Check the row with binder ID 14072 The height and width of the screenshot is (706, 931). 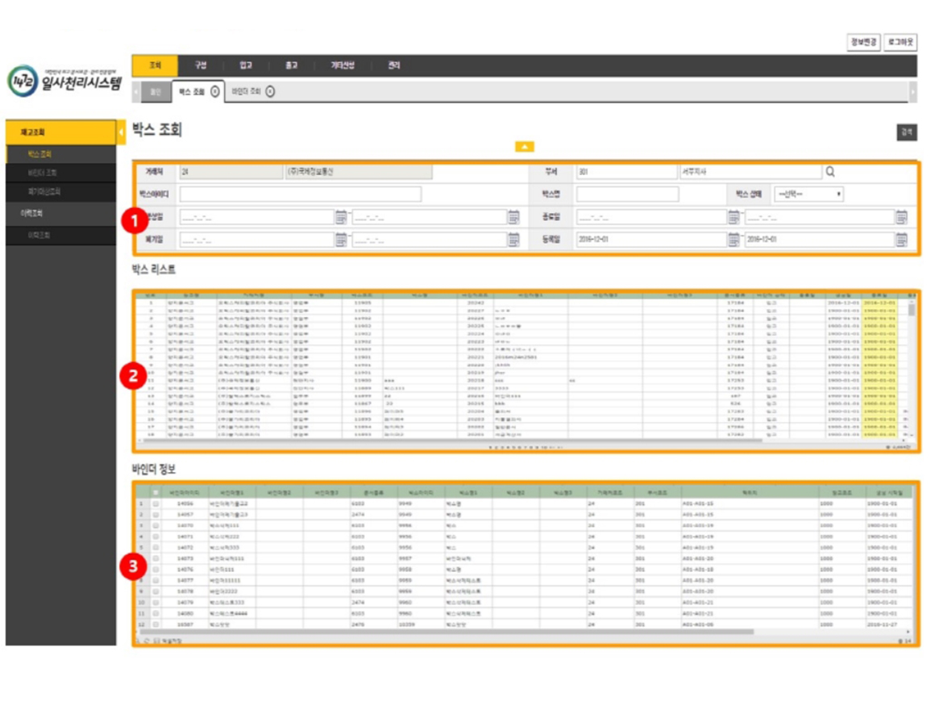[156, 548]
